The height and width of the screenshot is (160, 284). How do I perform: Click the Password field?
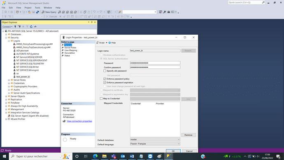click(155, 63)
